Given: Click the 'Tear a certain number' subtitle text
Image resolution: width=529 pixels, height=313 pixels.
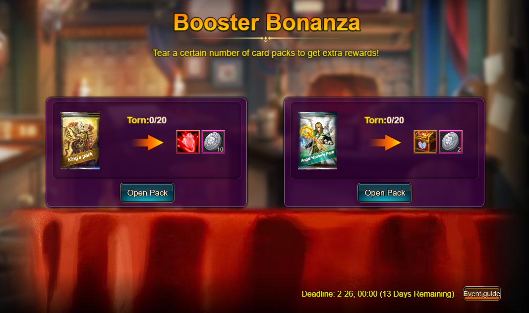Looking at the screenshot, I should (x=266, y=53).
